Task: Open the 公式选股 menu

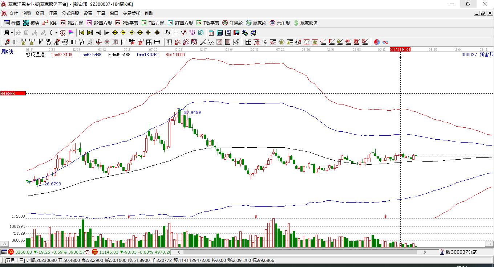Action: click(70, 13)
